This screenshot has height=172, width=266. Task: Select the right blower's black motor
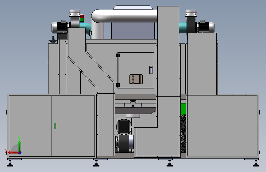(204, 27)
